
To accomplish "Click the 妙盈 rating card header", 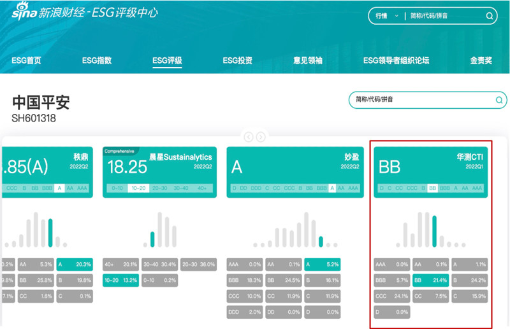I will click(x=295, y=172).
